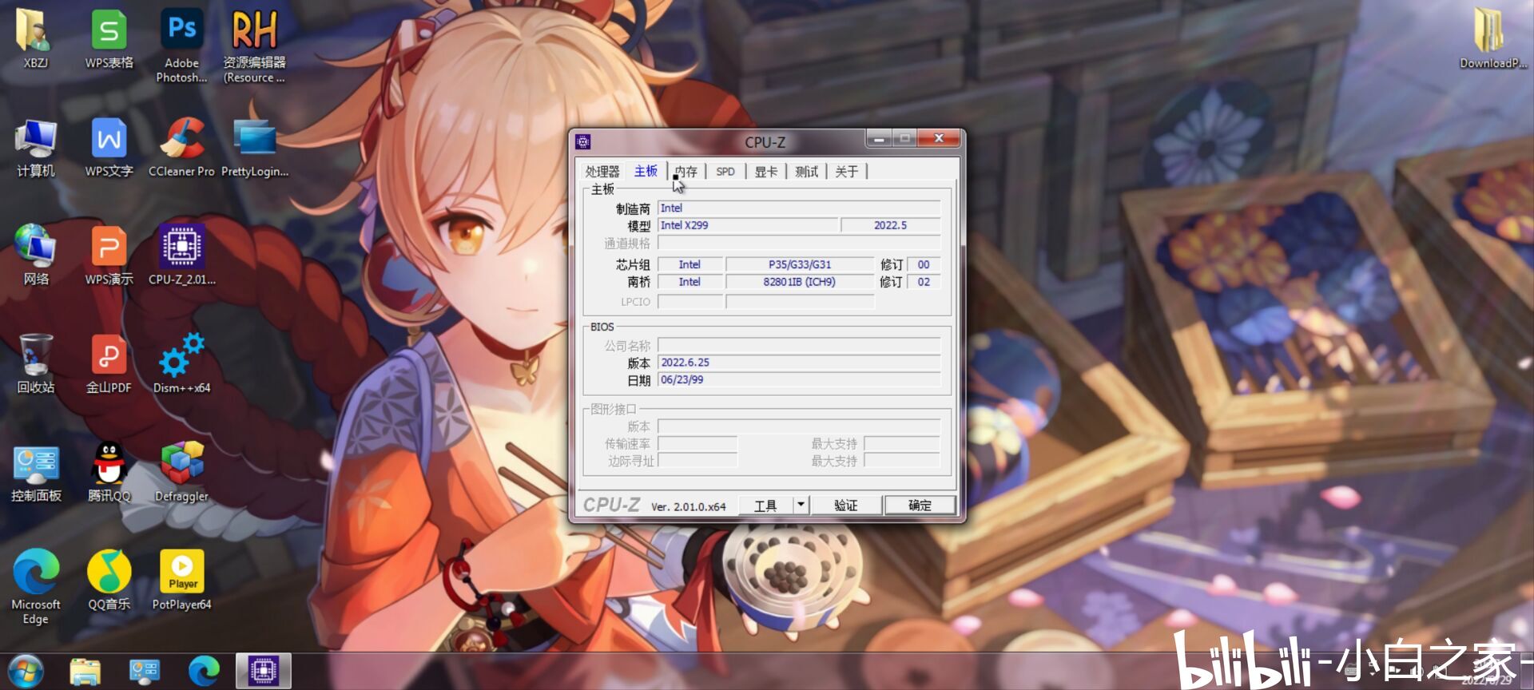The image size is (1534, 690).
Task: Click the 工具 button
Action: point(765,506)
